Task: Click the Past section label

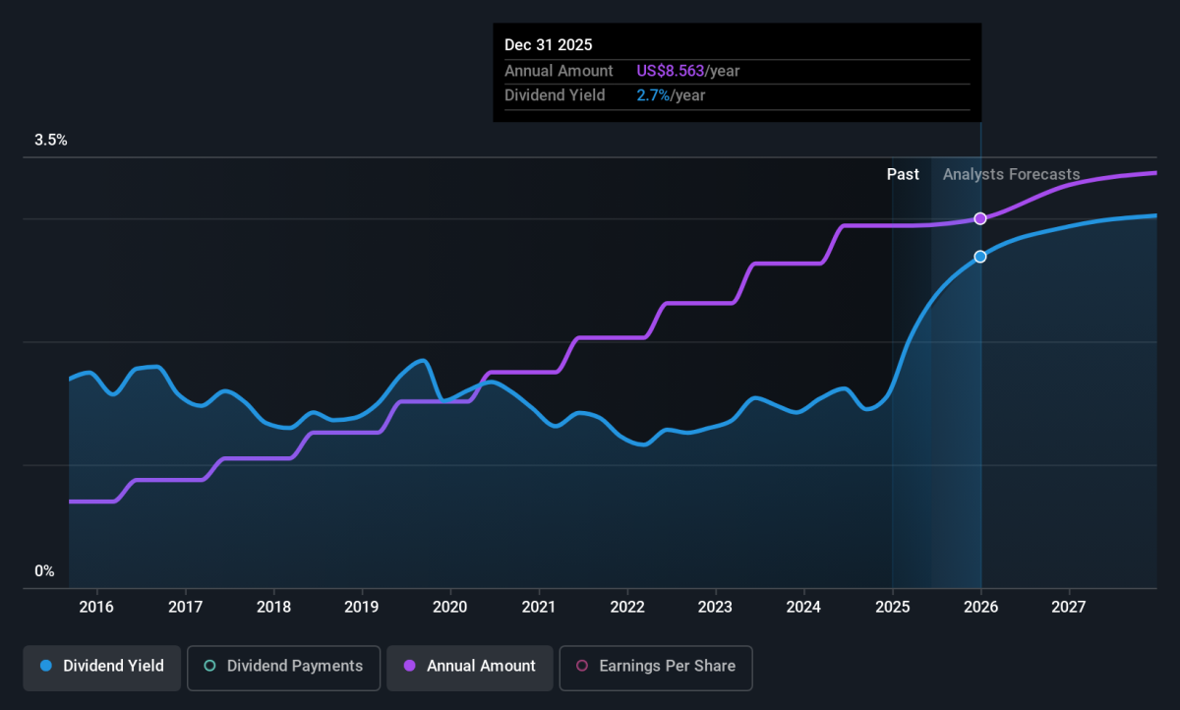Action: pos(903,174)
